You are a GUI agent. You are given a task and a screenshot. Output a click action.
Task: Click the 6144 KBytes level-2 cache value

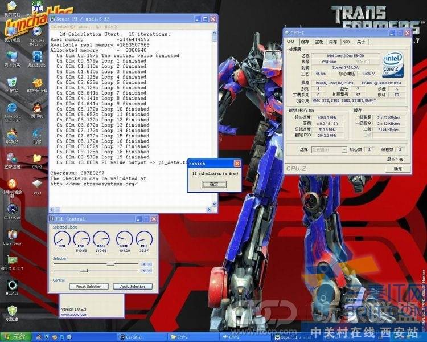pos(389,129)
